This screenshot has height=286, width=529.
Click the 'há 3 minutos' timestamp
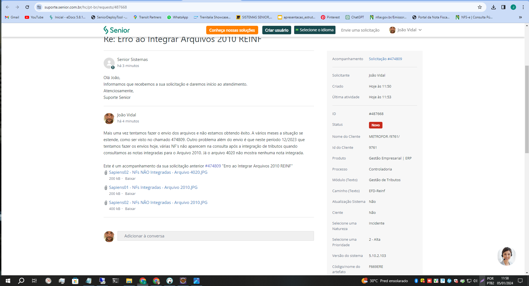click(x=128, y=66)
